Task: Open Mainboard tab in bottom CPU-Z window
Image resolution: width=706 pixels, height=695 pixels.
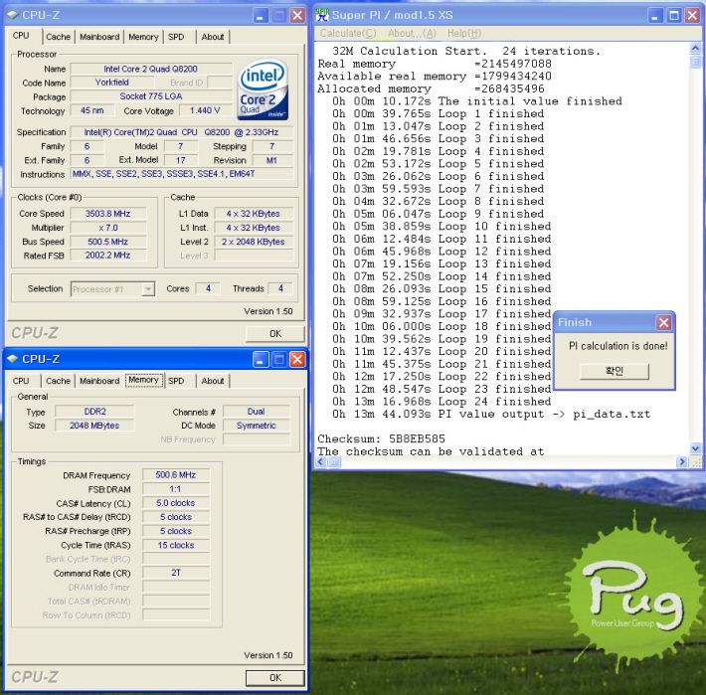Action: (x=99, y=381)
